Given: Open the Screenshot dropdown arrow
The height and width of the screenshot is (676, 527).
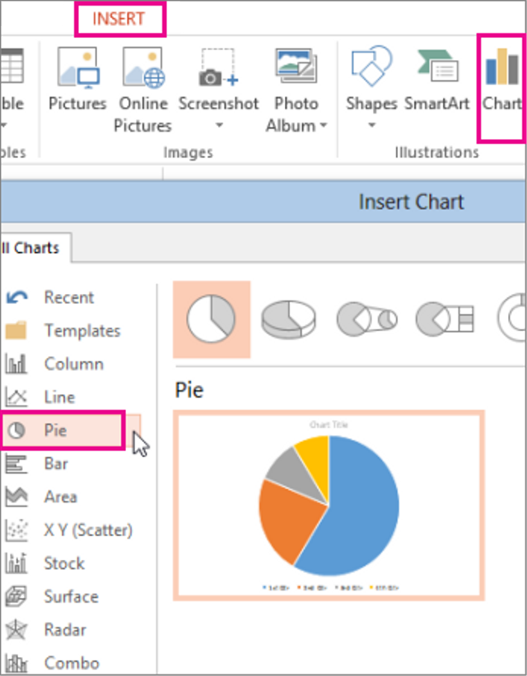Looking at the screenshot, I should click(x=219, y=126).
